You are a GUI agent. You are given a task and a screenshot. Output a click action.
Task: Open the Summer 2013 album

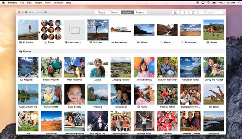point(51,94)
